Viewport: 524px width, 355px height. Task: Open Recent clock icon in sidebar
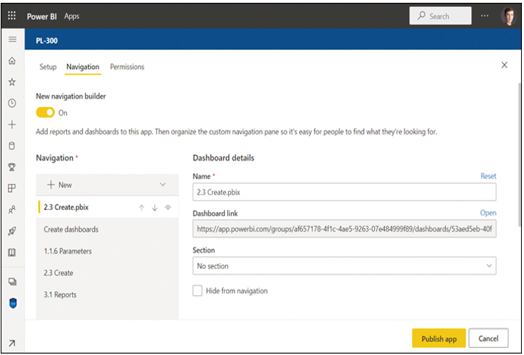[x=12, y=103]
